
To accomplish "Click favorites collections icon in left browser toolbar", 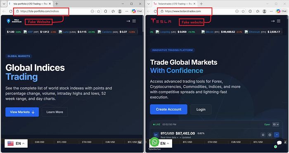I will click(x=113, y=11).
